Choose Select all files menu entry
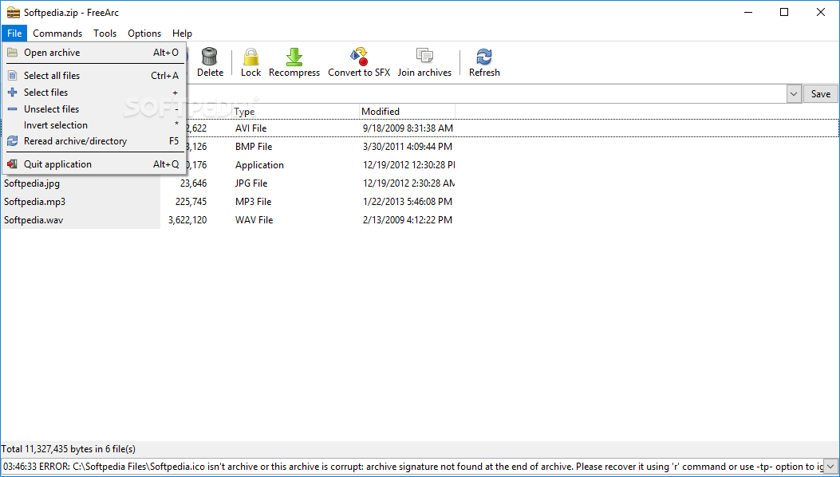This screenshot has height=477, width=840. pos(94,76)
